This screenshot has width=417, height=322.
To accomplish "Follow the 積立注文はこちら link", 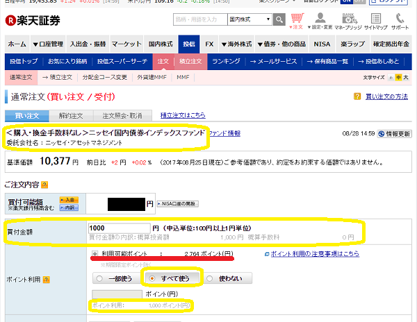I will 183,115.
